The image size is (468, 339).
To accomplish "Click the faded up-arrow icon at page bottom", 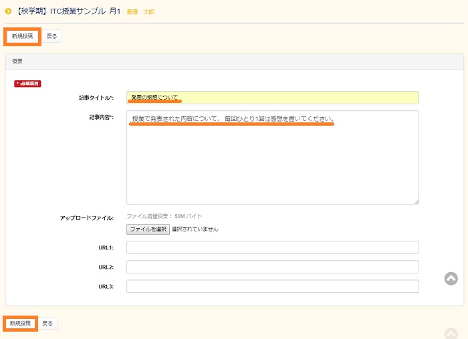I will (451, 334).
